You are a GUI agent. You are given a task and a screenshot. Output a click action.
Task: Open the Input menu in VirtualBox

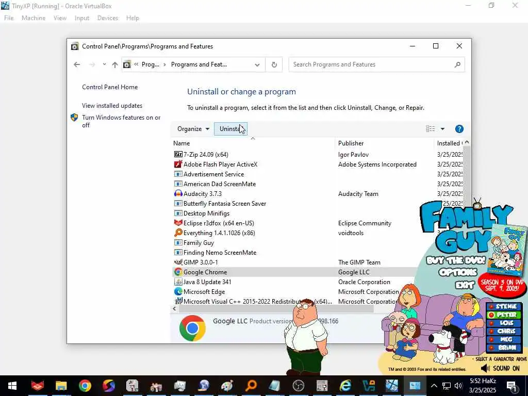click(82, 18)
